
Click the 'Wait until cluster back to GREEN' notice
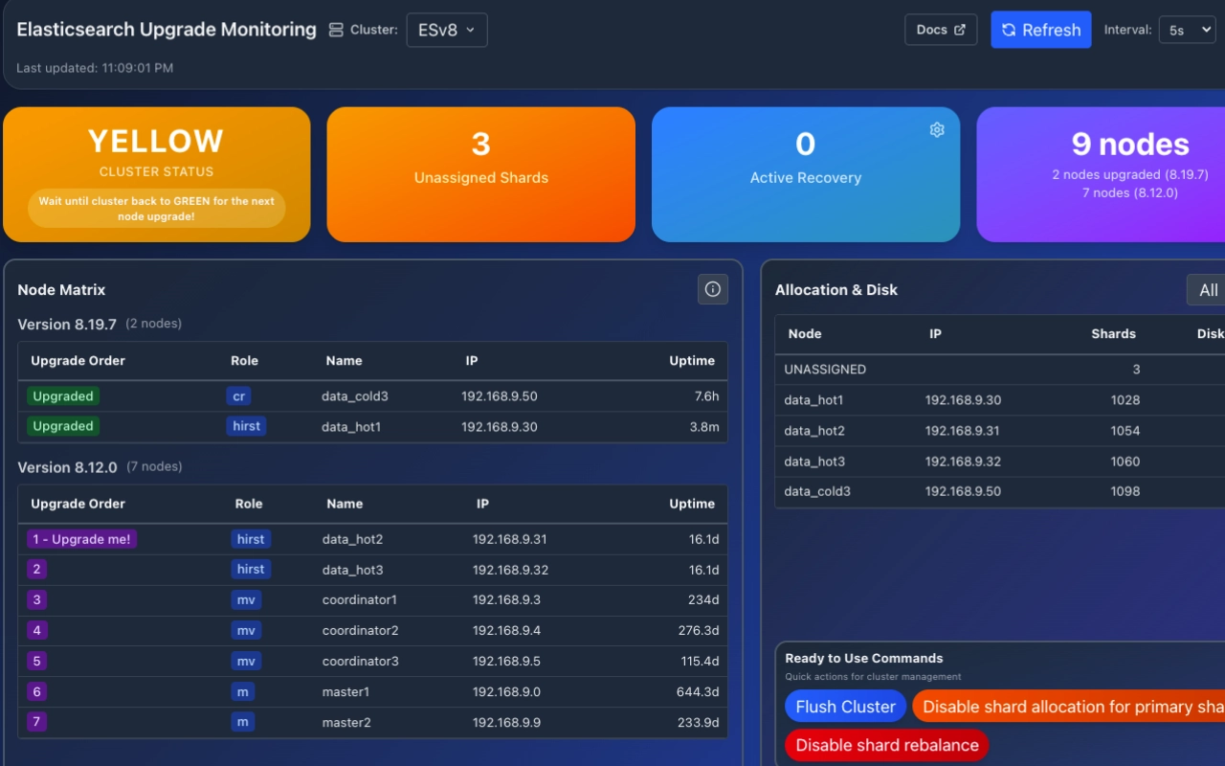click(157, 209)
